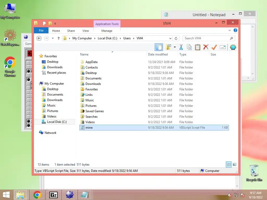
Task: Click the search magnifier icon
Action: [232, 38]
